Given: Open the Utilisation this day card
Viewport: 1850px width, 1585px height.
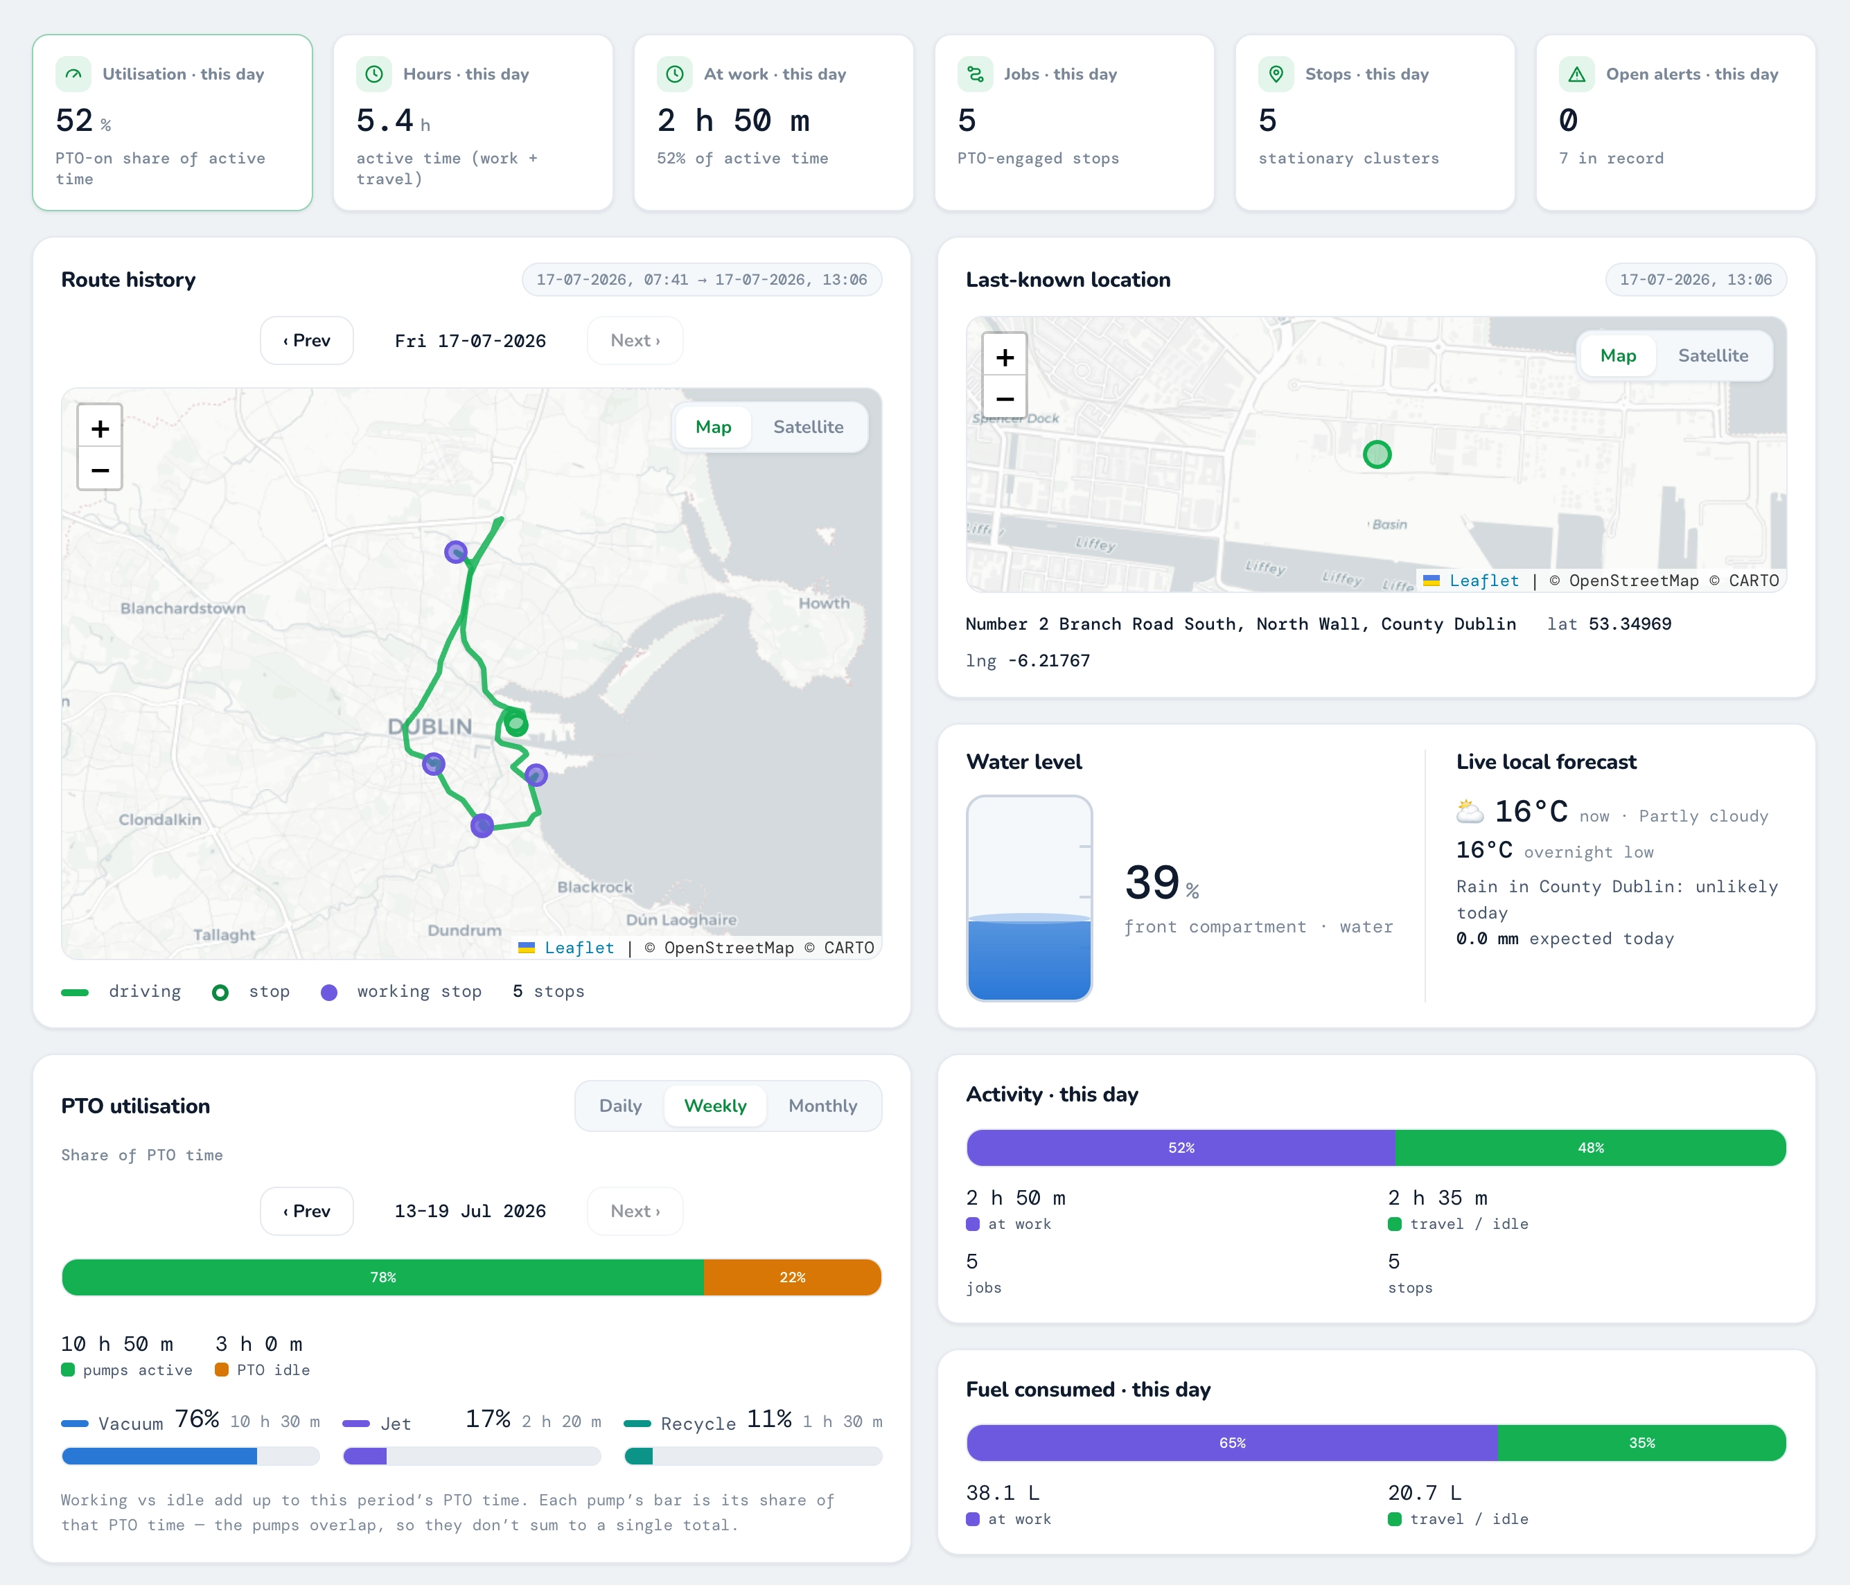Looking at the screenshot, I should [x=173, y=123].
